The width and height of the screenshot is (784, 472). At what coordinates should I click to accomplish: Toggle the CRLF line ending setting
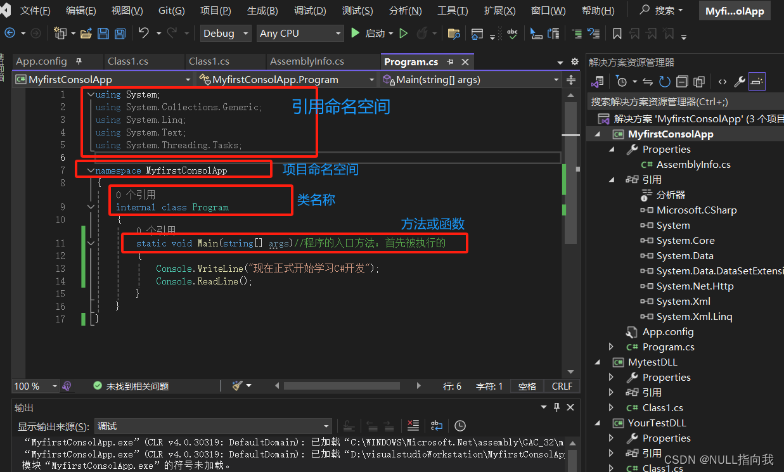tap(562, 386)
